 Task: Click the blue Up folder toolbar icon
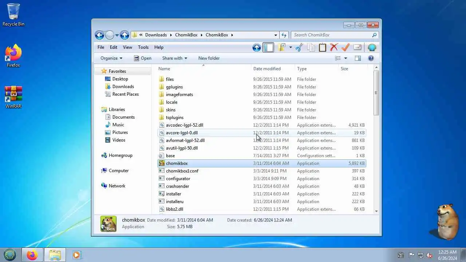click(257, 47)
